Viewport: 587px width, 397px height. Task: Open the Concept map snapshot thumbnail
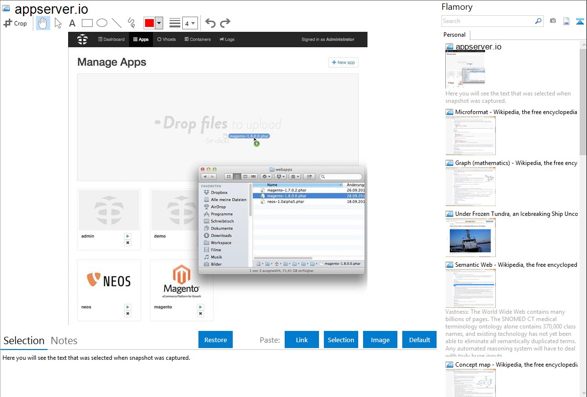pos(470,383)
